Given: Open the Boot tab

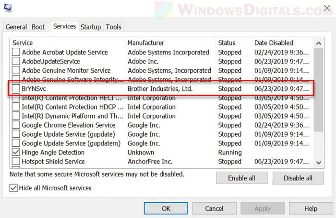Looking at the screenshot, I should (x=38, y=27).
